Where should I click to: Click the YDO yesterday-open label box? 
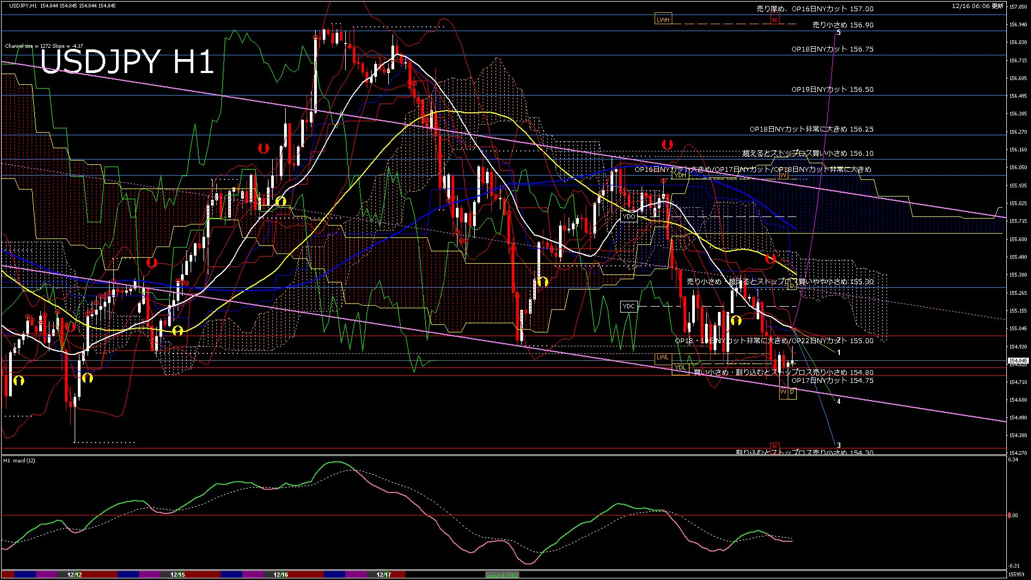click(x=628, y=216)
